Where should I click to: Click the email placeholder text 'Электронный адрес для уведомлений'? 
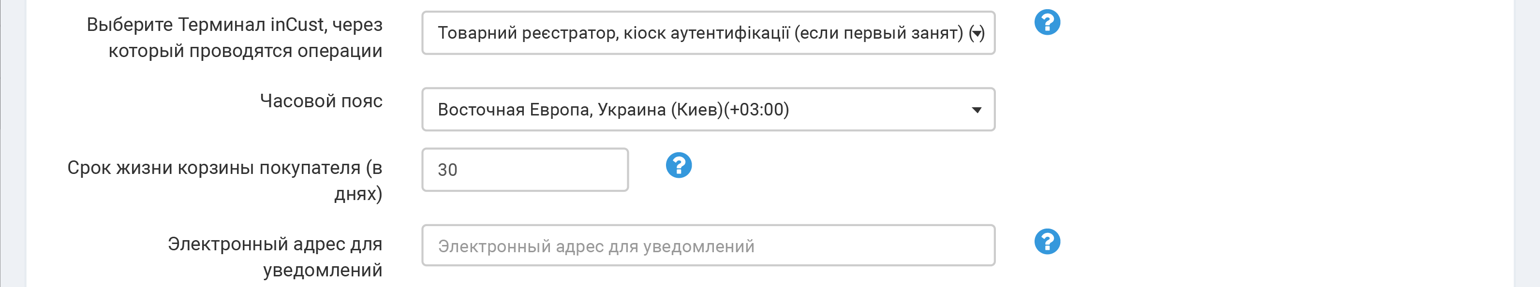(x=595, y=246)
